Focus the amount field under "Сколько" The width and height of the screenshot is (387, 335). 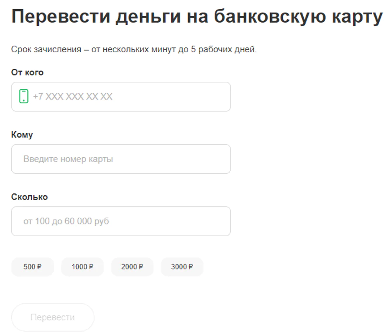pos(121,221)
